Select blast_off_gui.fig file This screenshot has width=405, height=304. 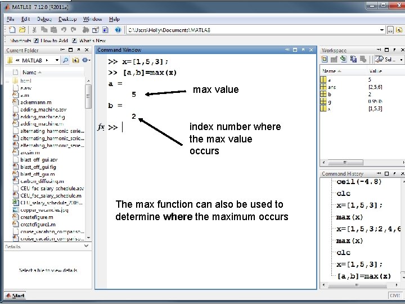click(38, 167)
